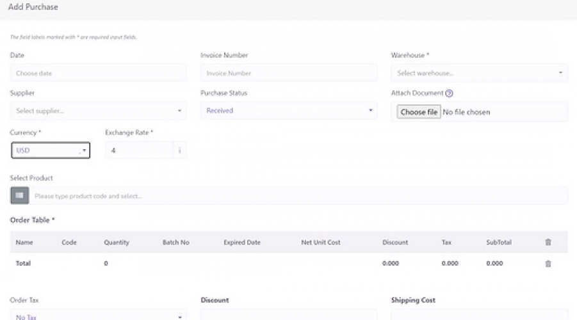577x320 pixels.
Task: Open the Warehouse dropdown
Action: point(479,73)
